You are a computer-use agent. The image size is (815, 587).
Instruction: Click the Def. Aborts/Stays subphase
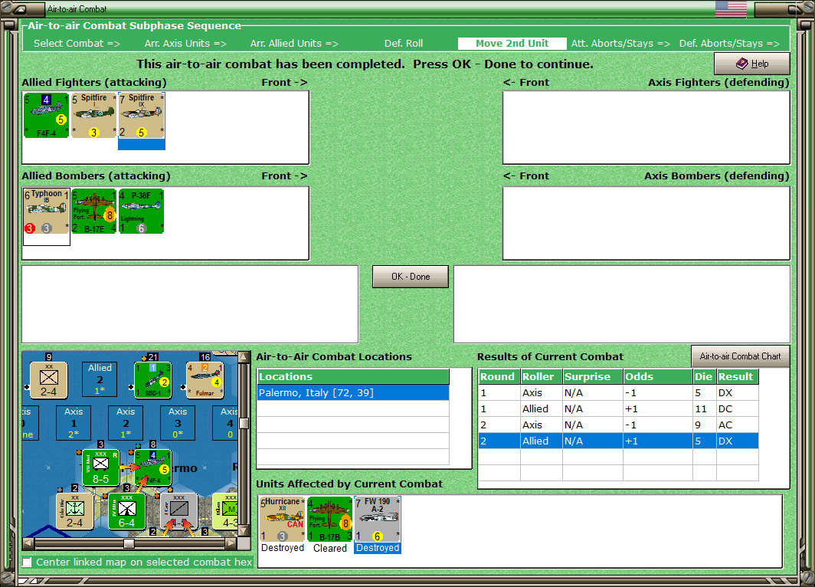click(x=729, y=44)
